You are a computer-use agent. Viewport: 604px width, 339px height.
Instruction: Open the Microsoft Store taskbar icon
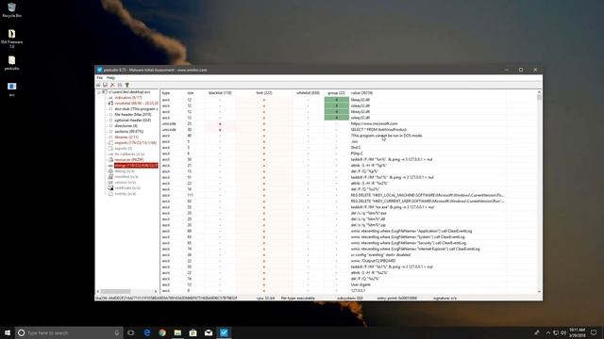(193, 332)
